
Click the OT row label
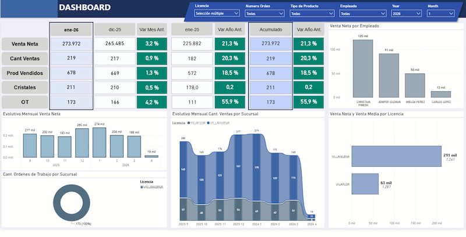[25, 102]
